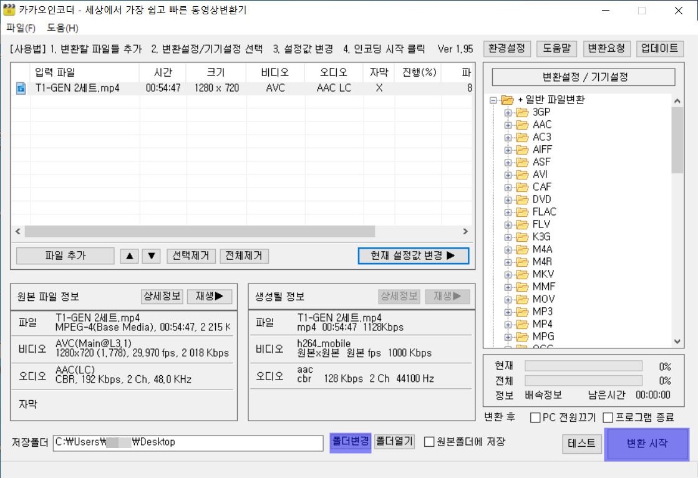
Task: Expand the MP3 tree node
Action: (508, 312)
